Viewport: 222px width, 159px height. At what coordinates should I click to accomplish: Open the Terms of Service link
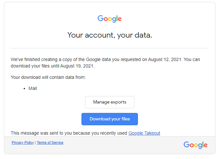click(x=50, y=142)
